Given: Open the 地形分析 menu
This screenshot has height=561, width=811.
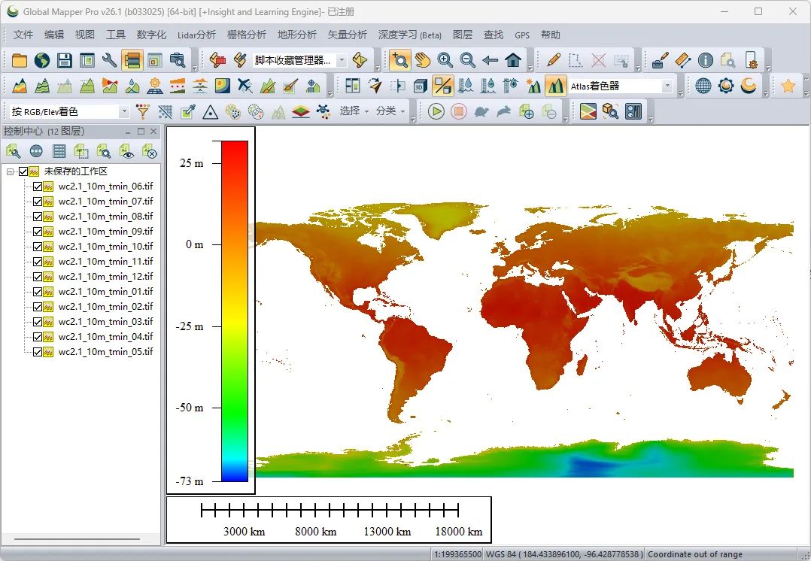Looking at the screenshot, I should [297, 35].
